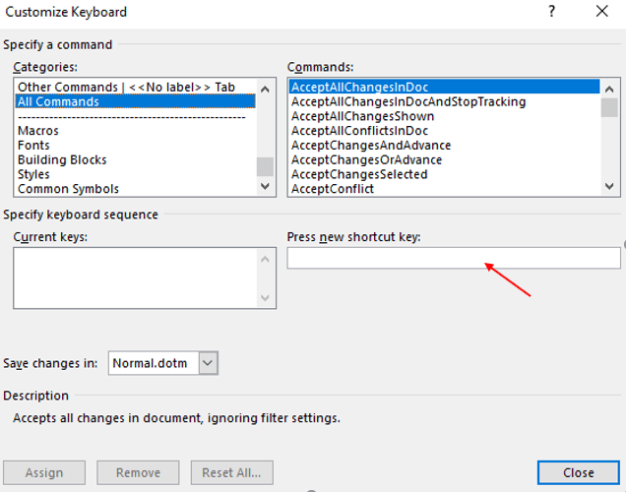This screenshot has width=626, height=492.
Task: Click the Close button
Action: [578, 472]
